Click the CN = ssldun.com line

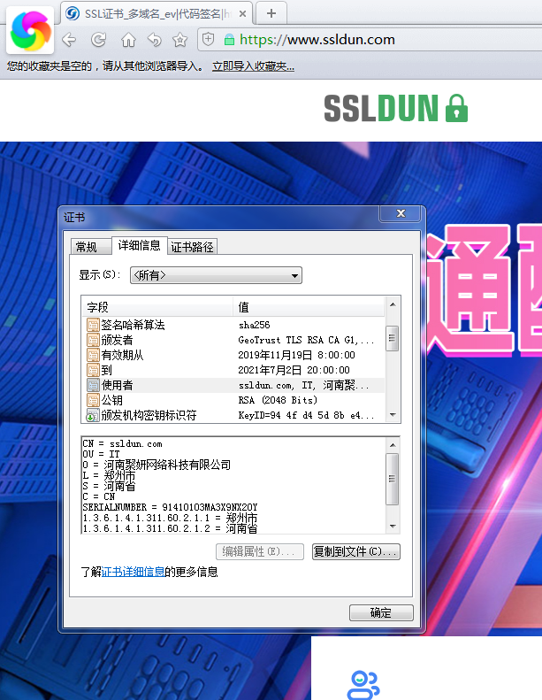(x=123, y=443)
